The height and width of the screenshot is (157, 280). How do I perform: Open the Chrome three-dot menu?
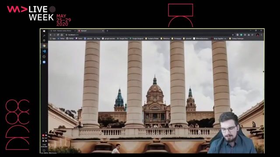tap(261, 35)
